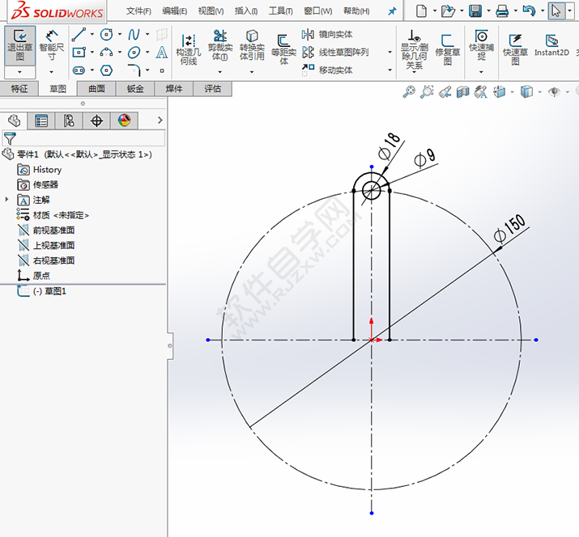Click the Open file icon

(x=448, y=11)
